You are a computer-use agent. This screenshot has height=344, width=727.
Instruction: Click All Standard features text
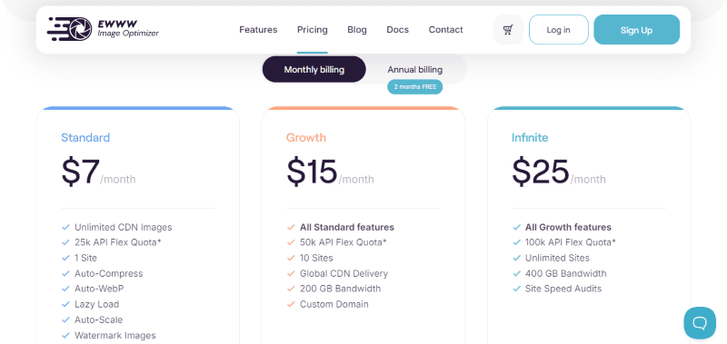click(x=347, y=227)
